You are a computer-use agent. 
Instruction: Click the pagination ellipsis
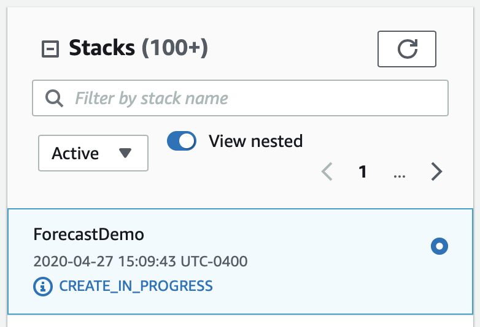click(400, 176)
